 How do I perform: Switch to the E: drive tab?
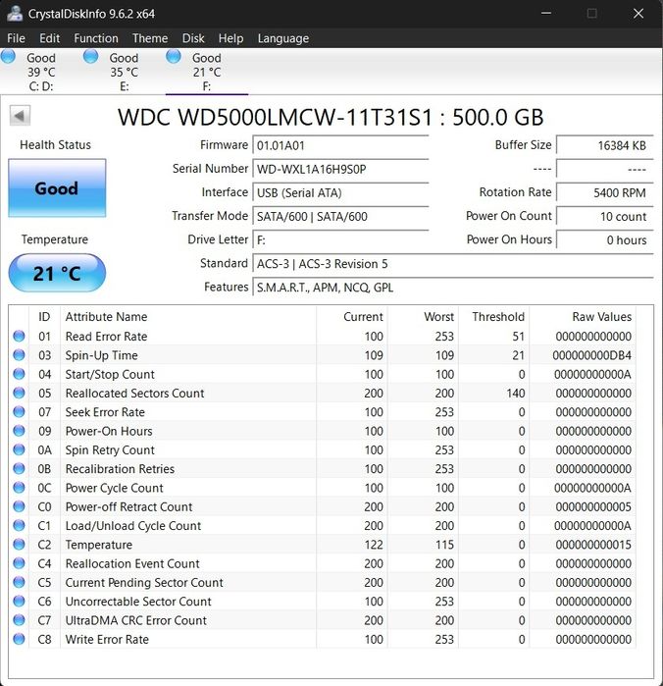coord(125,73)
